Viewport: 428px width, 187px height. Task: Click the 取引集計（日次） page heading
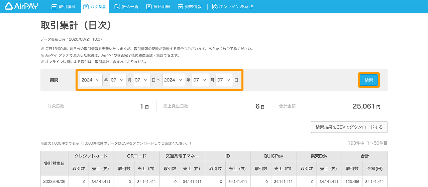point(76,25)
